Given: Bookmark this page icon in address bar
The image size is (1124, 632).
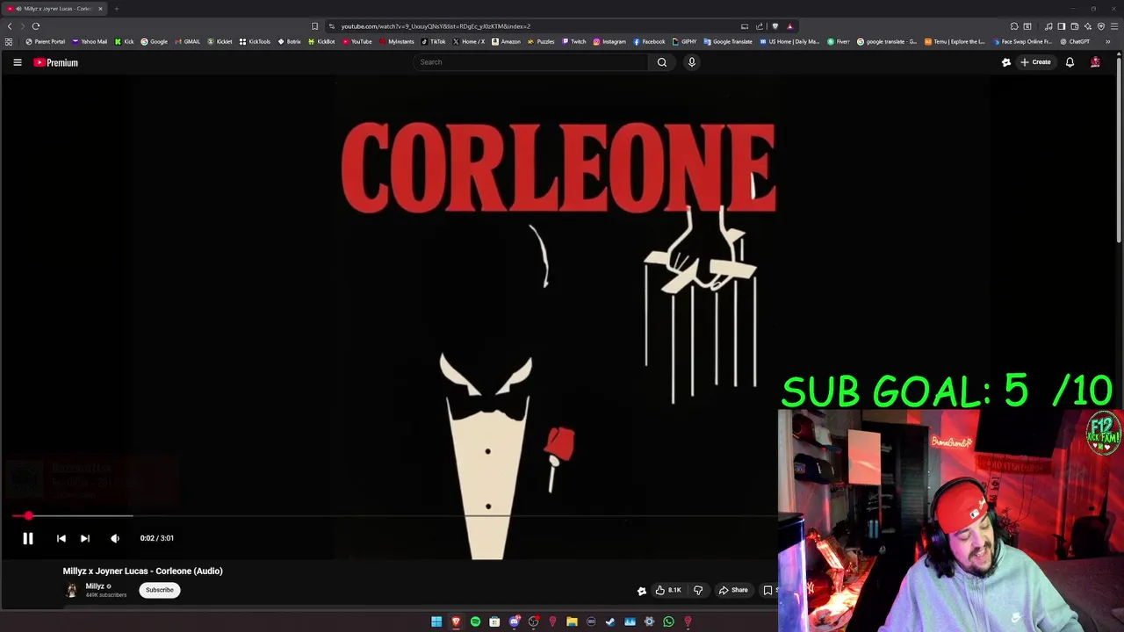Looking at the screenshot, I should click(314, 26).
